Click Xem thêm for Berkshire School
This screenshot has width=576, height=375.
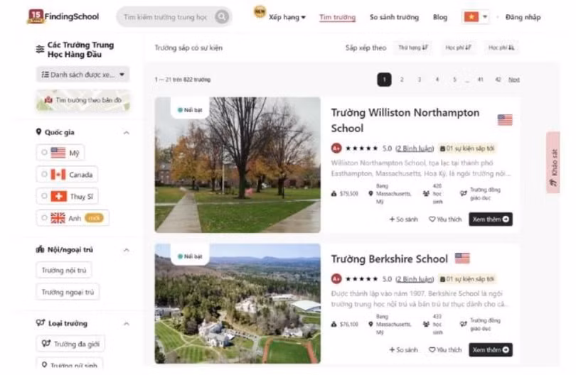tap(491, 349)
